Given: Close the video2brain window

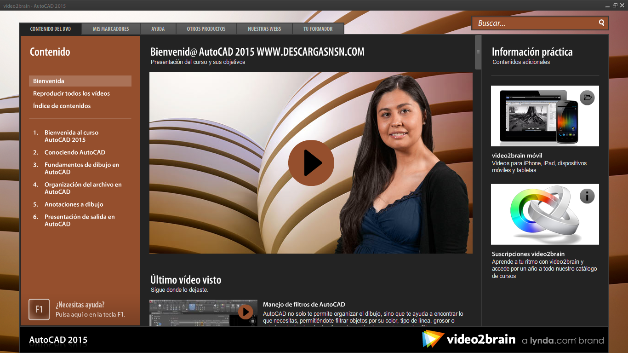Looking at the screenshot, I should [x=622, y=5].
